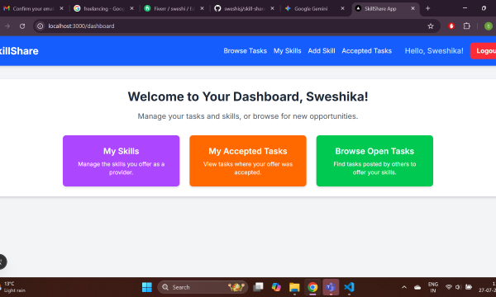Open Accepted Tasks in the navbar
The image size is (496, 297).
[x=366, y=51]
